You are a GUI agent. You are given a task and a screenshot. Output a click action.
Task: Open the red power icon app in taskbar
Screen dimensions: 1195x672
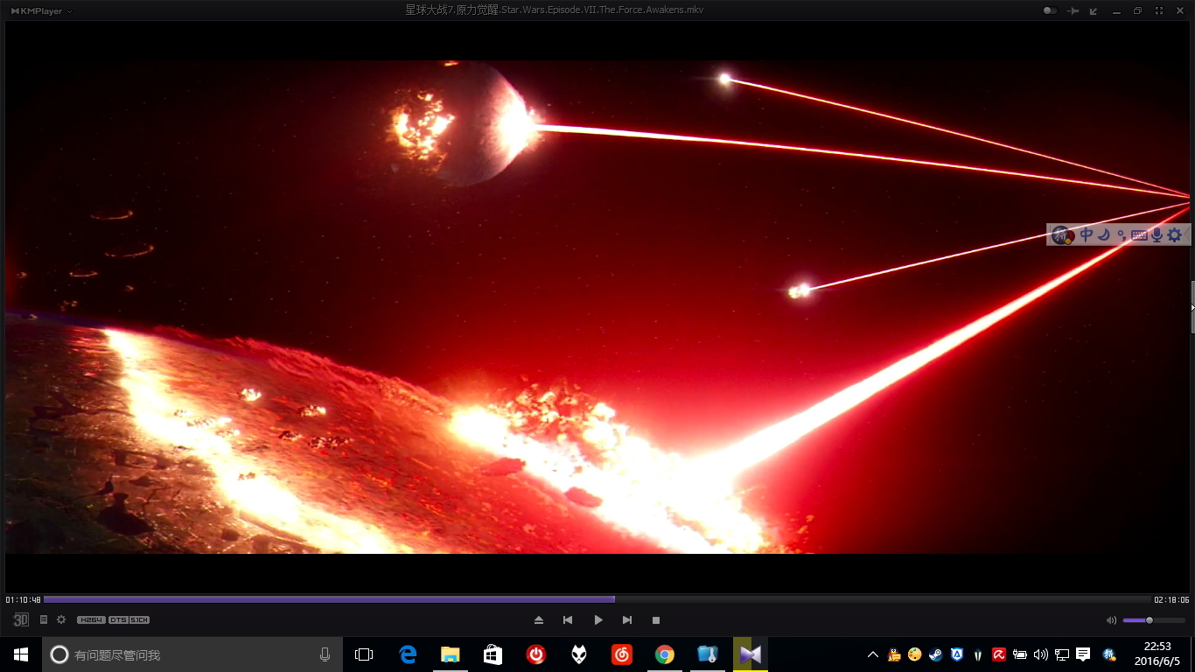click(536, 654)
